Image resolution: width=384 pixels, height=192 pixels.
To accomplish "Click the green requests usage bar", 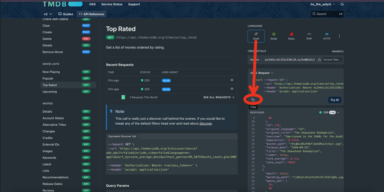I will [123, 97].
